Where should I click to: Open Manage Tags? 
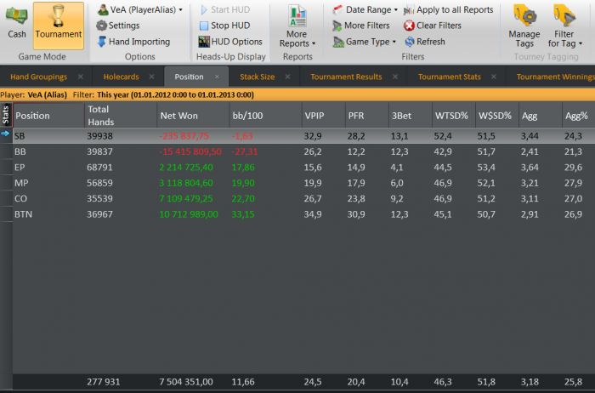tap(524, 26)
